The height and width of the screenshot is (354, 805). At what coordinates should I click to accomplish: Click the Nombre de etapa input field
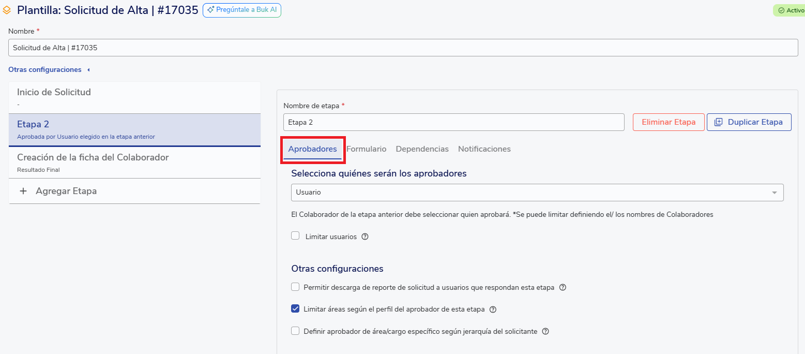coord(453,122)
